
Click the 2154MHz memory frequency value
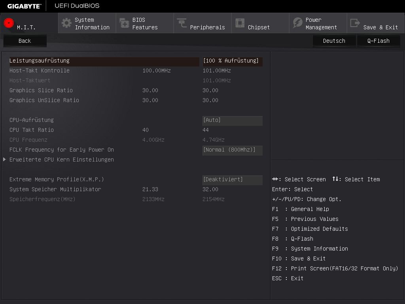pyautogui.click(x=213, y=199)
